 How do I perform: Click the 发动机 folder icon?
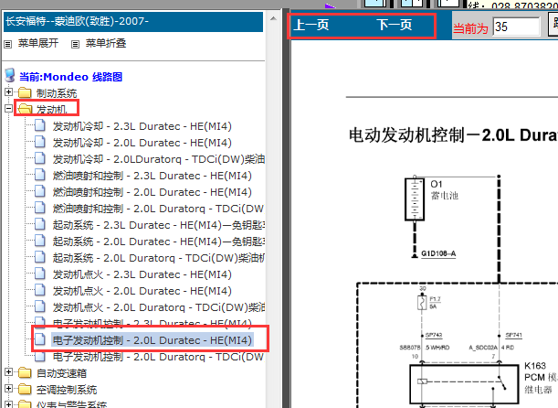[25, 109]
